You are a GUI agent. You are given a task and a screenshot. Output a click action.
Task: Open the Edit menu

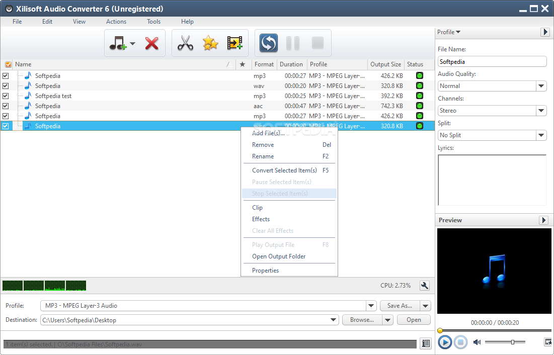pos(47,22)
